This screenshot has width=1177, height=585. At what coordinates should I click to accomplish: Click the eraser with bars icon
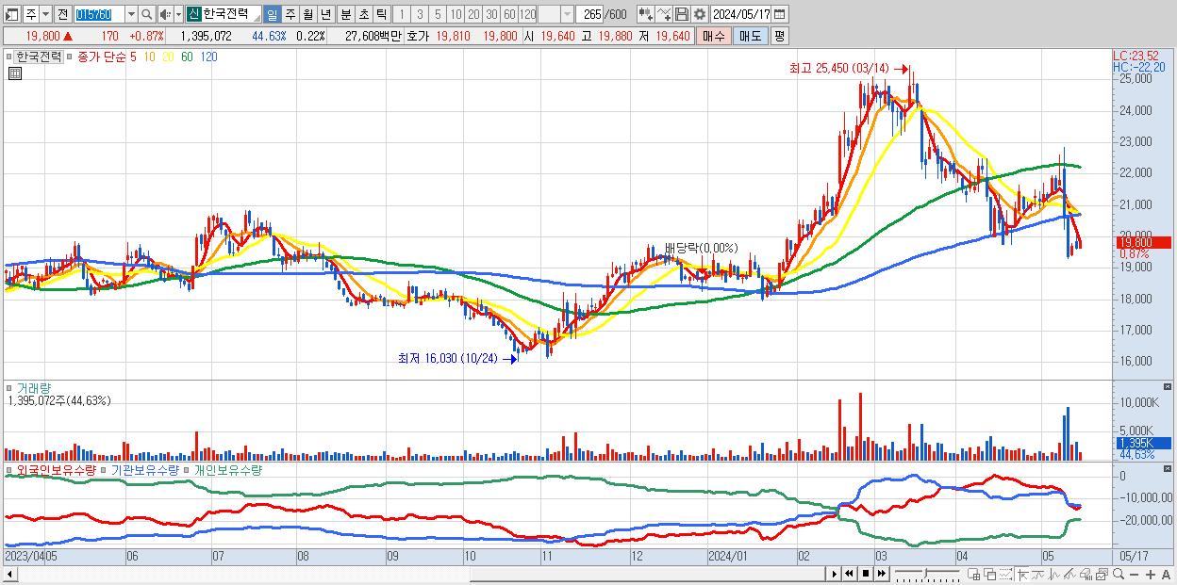tap(1086, 574)
